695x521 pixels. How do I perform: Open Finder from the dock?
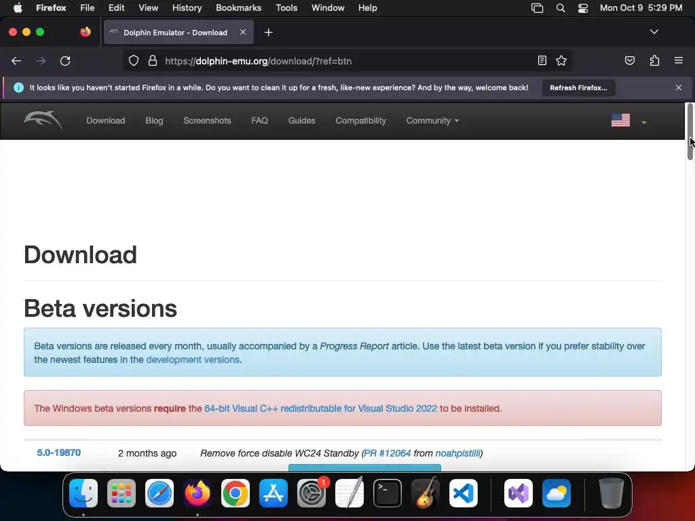click(x=83, y=493)
